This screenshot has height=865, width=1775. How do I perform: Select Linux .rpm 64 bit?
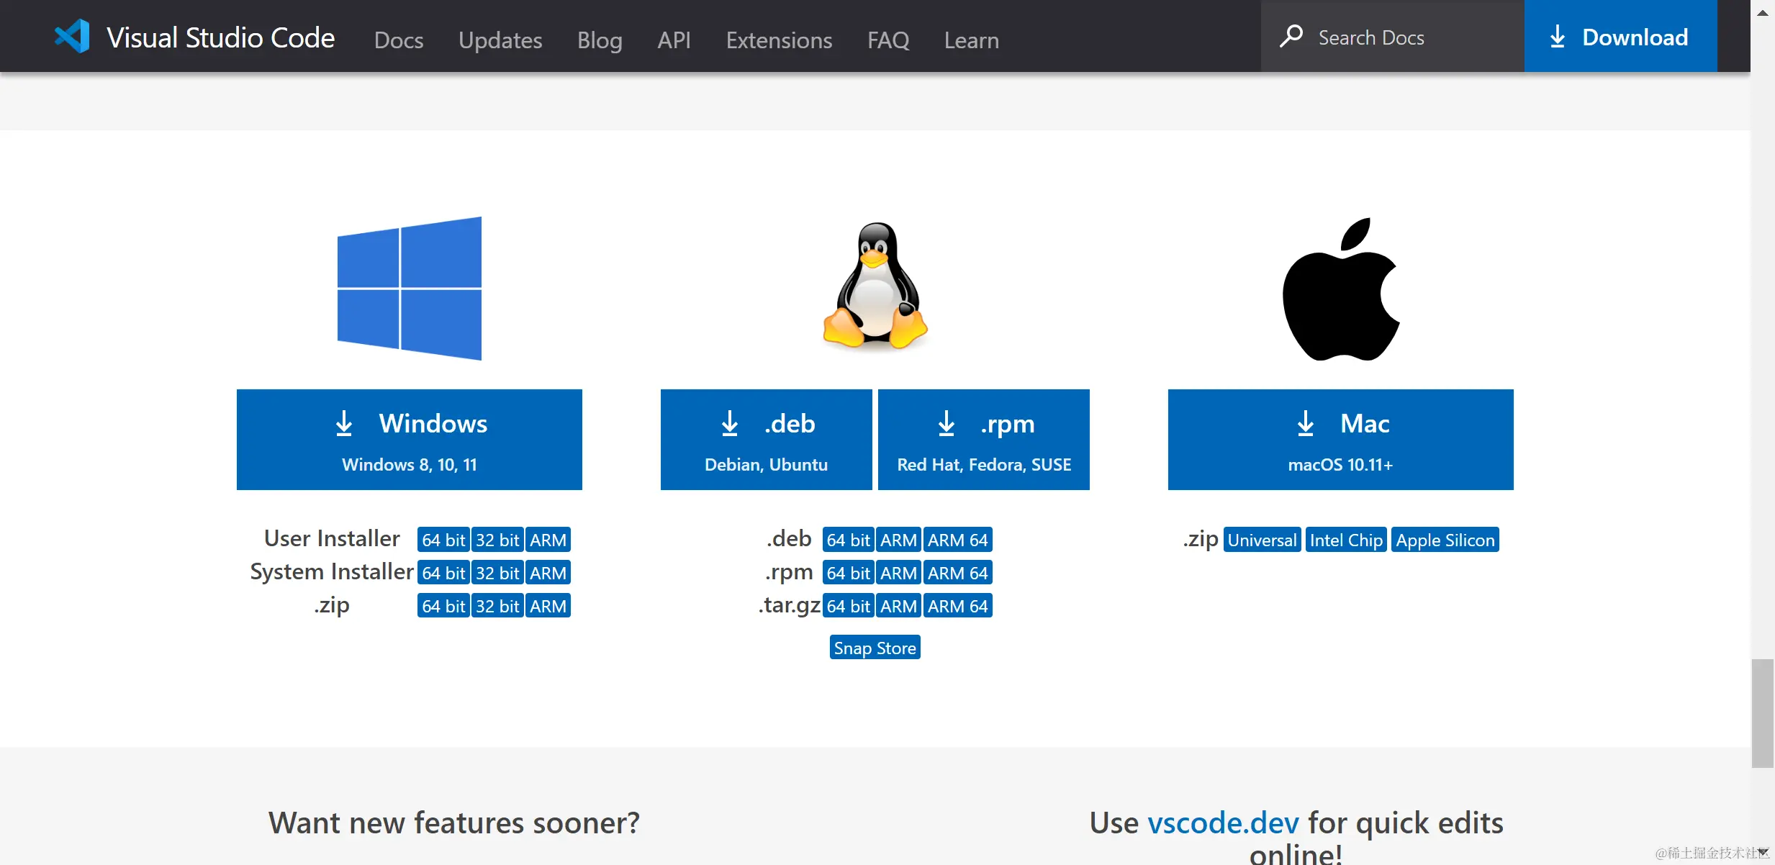[848, 573]
